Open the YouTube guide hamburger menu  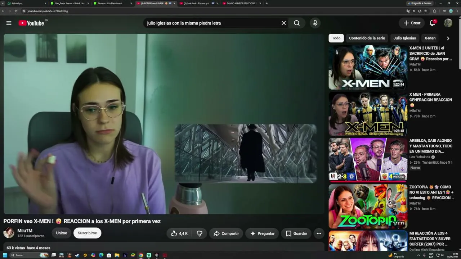[9, 23]
